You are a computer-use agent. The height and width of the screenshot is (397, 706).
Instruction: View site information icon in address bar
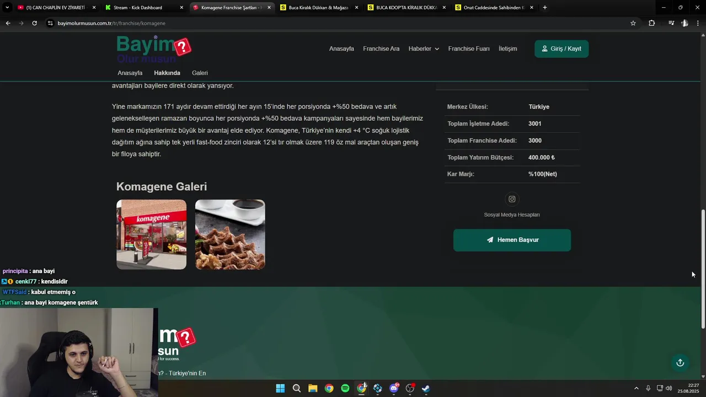pyautogui.click(x=50, y=23)
